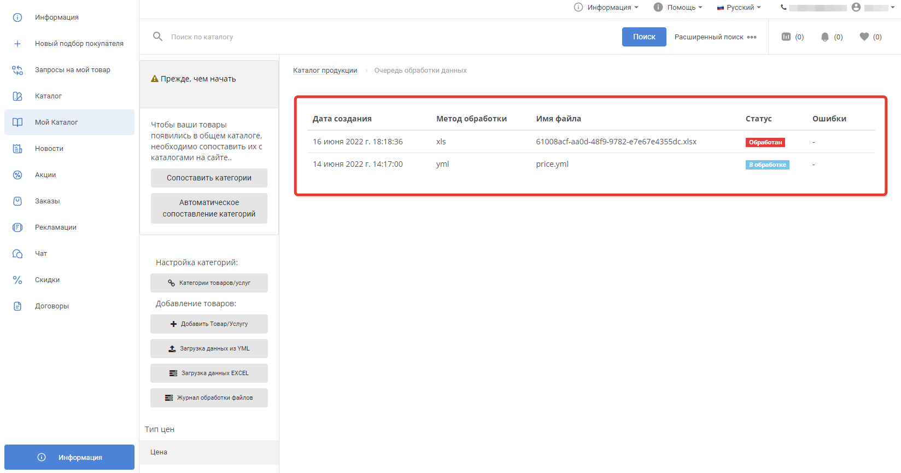Open Рекламации in the sidebar menu
The image size is (901, 473).
pos(55,227)
